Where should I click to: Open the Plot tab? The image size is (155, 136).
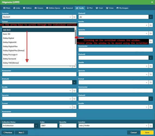(90, 8)
